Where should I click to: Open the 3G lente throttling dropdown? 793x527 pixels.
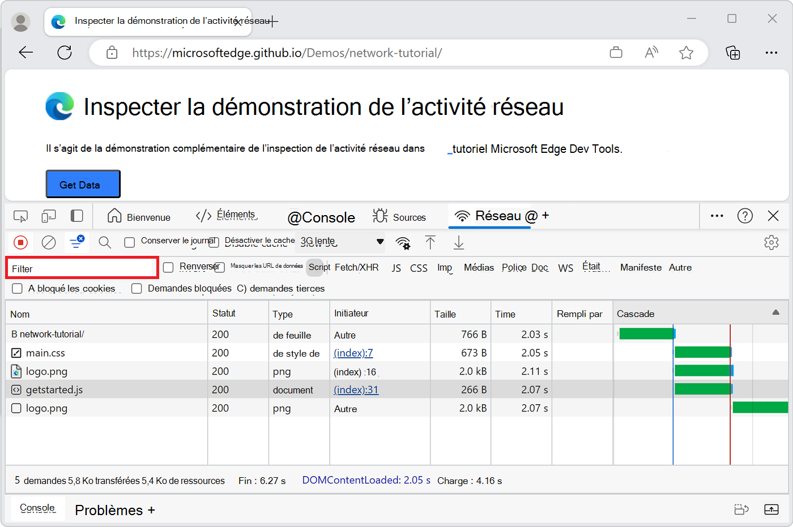click(342, 242)
